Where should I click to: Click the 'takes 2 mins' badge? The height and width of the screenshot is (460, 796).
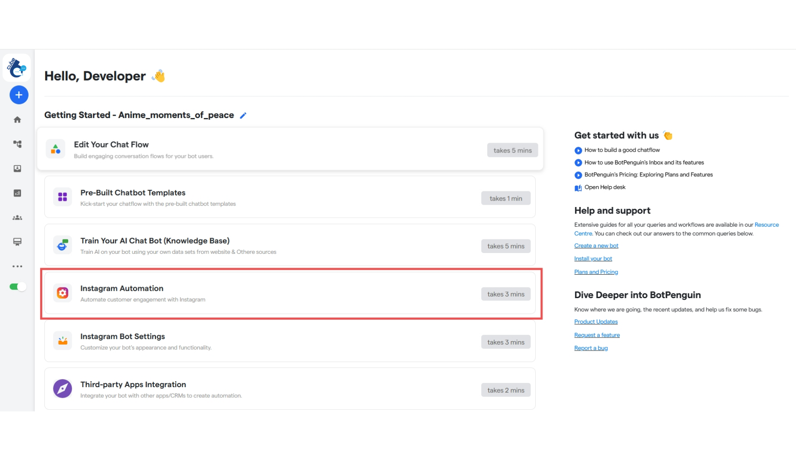click(x=506, y=390)
